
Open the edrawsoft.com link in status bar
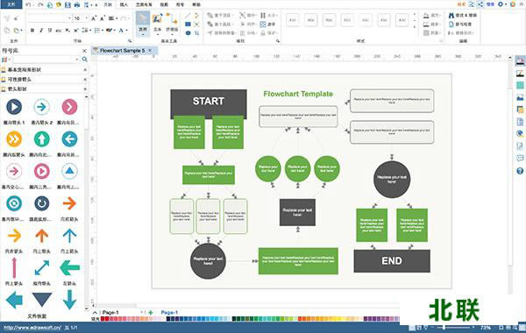(x=32, y=328)
